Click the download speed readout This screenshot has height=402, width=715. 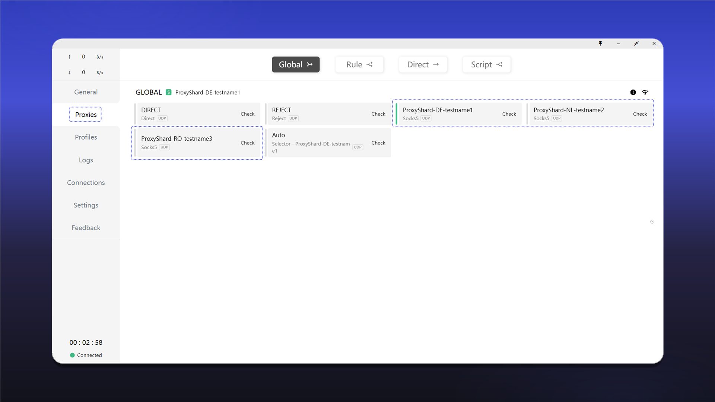tap(86, 72)
